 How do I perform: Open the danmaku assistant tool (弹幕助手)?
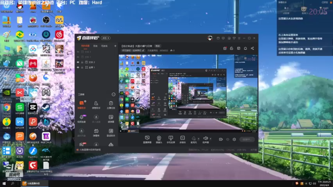81,105
